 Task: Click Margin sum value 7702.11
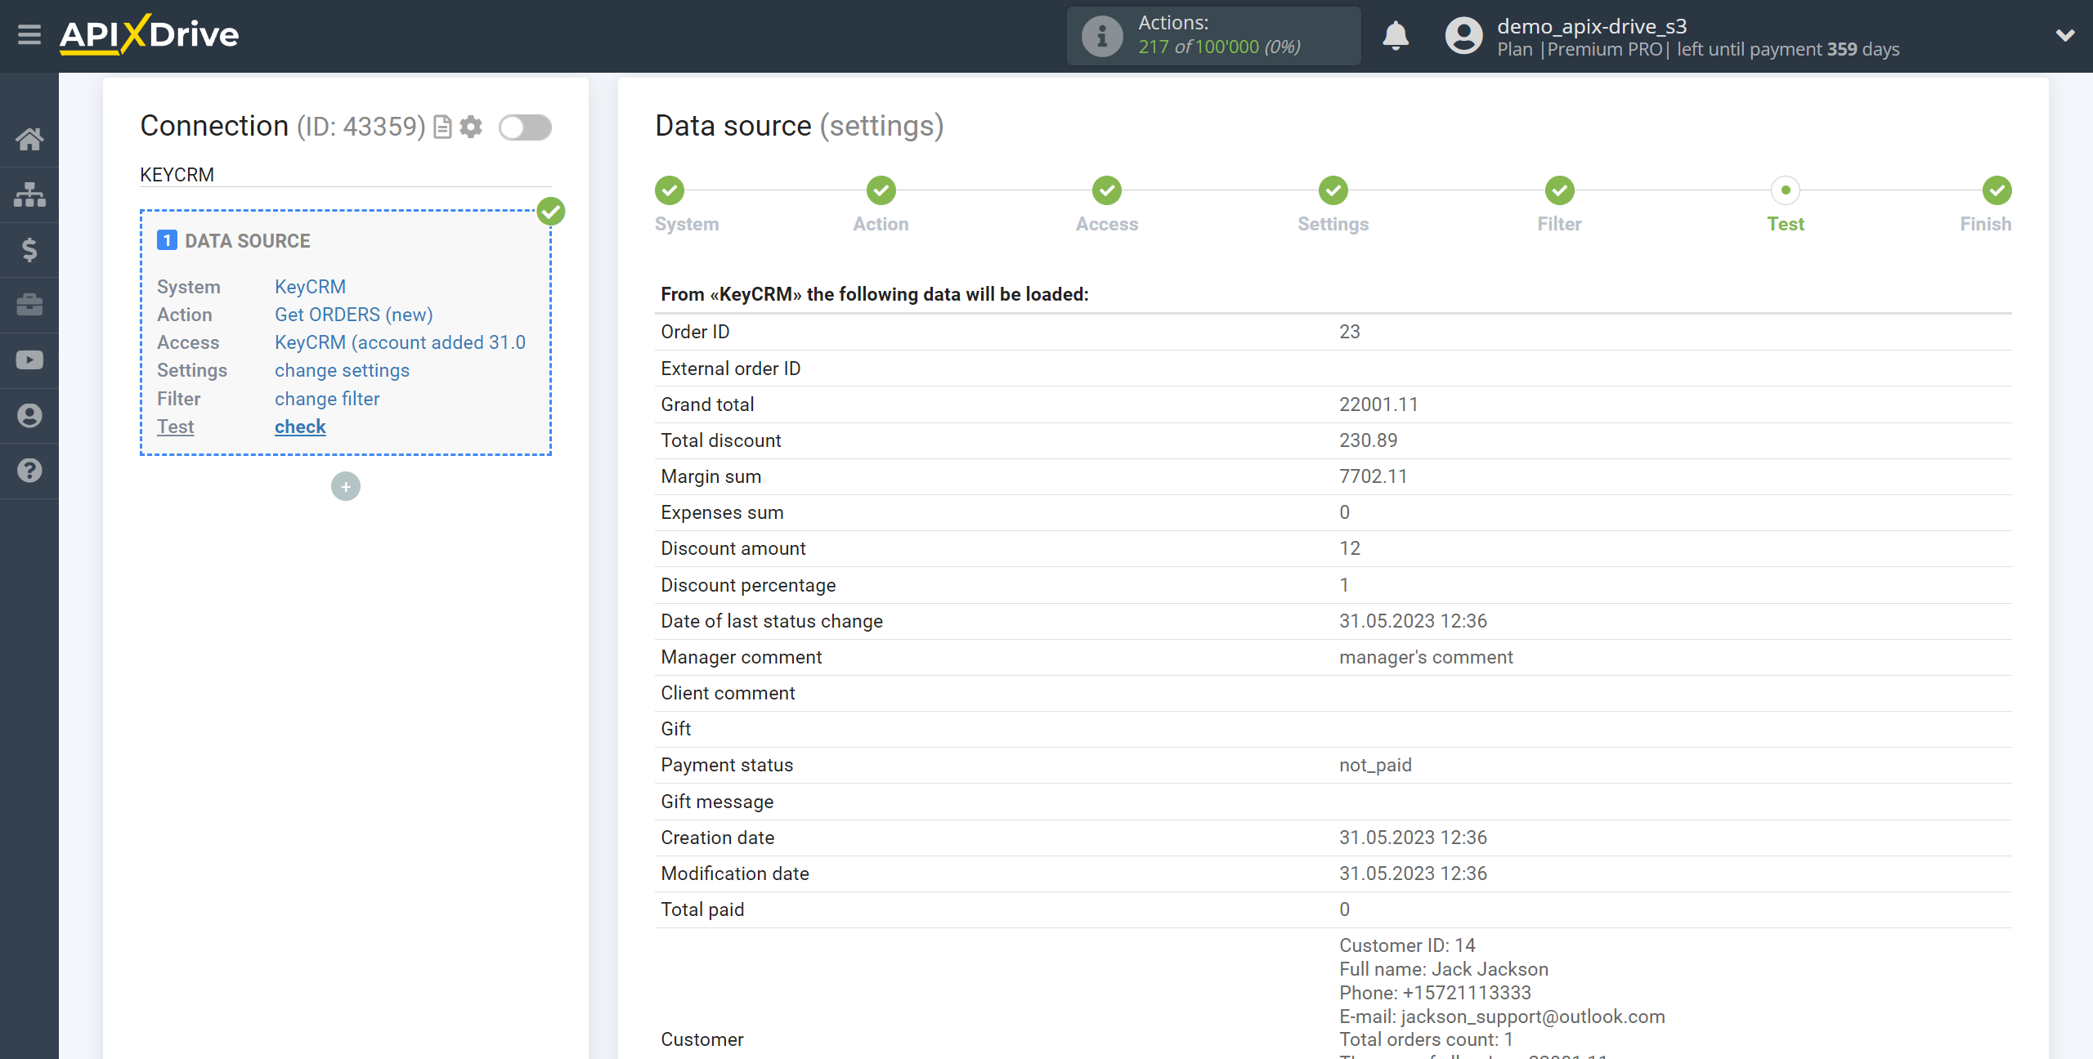pyautogui.click(x=1374, y=476)
